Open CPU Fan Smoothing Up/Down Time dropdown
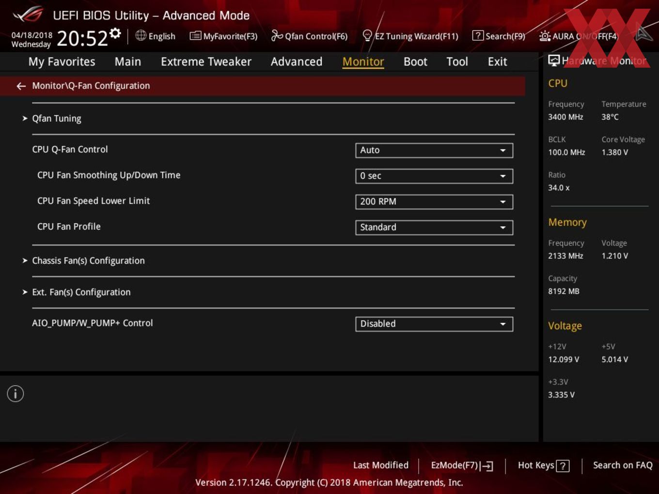Screen dimensions: 659x494 coord(434,176)
